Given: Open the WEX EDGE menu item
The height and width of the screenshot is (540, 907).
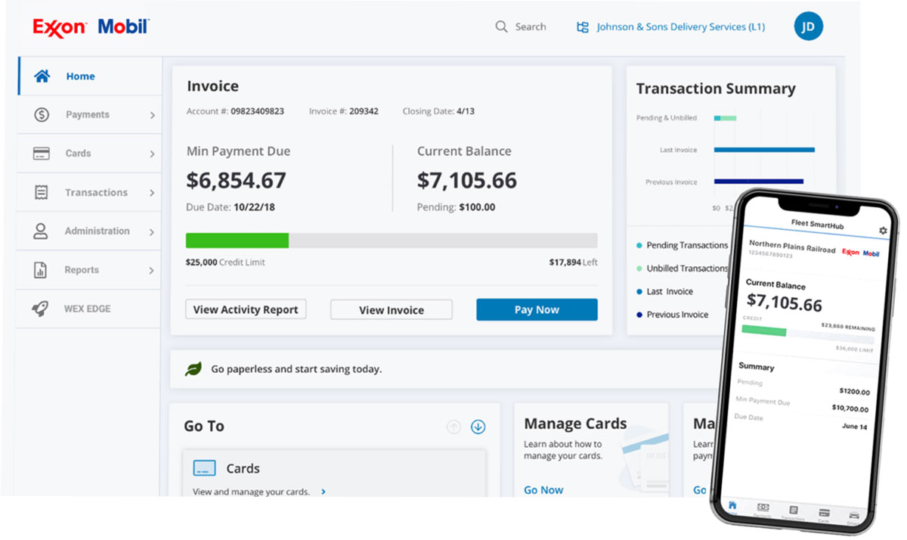Looking at the screenshot, I should coord(87,309).
